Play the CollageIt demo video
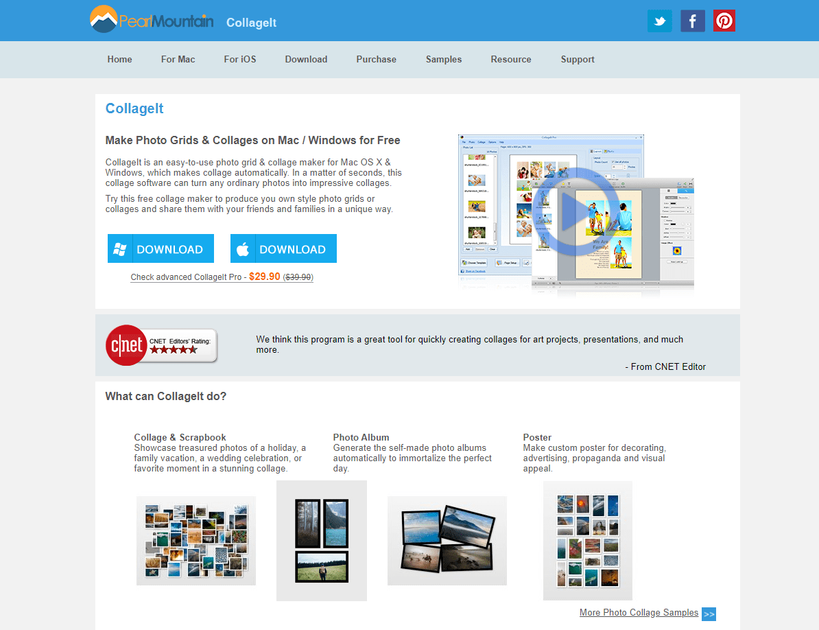Viewport: 819px width, 630px height. click(x=575, y=211)
